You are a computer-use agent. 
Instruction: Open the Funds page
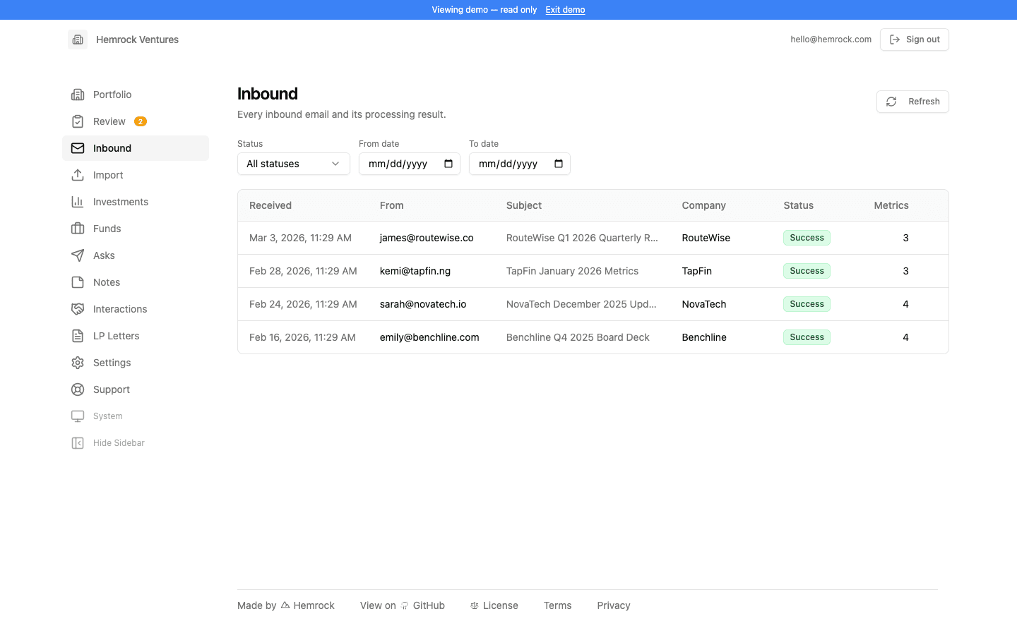click(x=136, y=229)
